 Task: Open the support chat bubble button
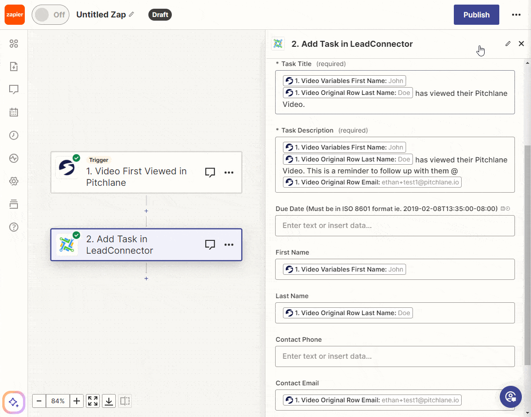coord(511,397)
